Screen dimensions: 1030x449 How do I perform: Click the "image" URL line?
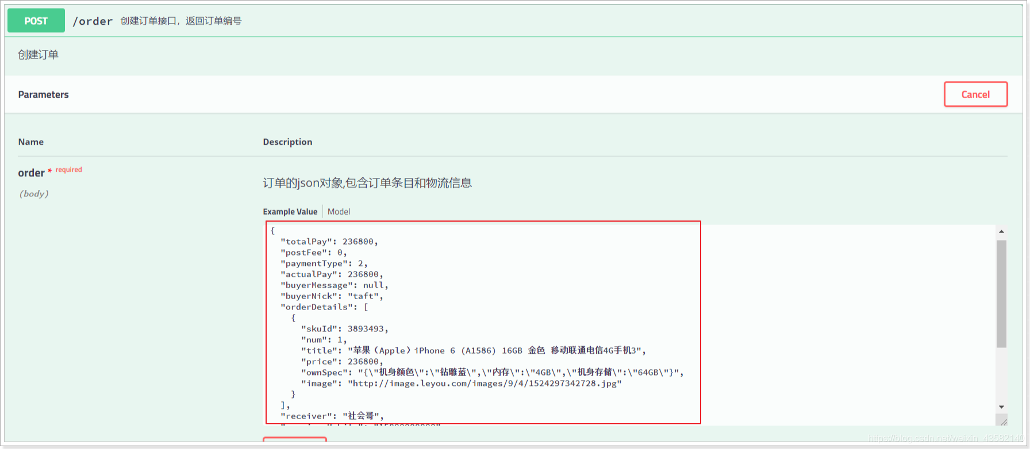pos(462,384)
